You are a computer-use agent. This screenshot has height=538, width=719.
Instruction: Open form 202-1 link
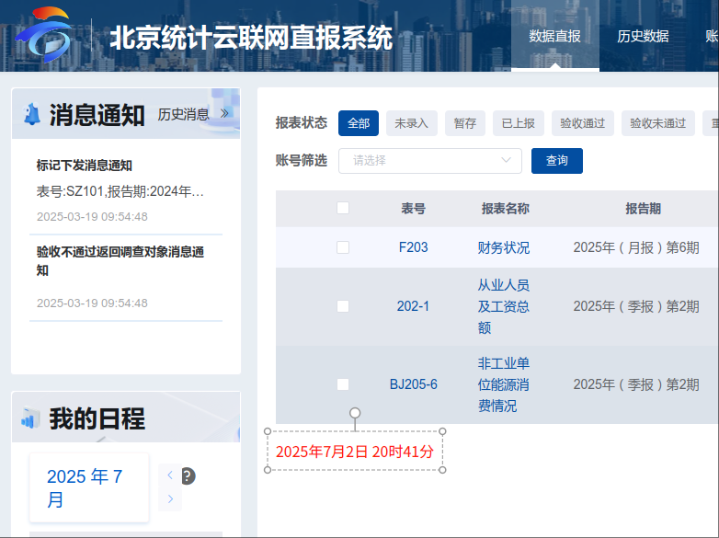tap(413, 306)
